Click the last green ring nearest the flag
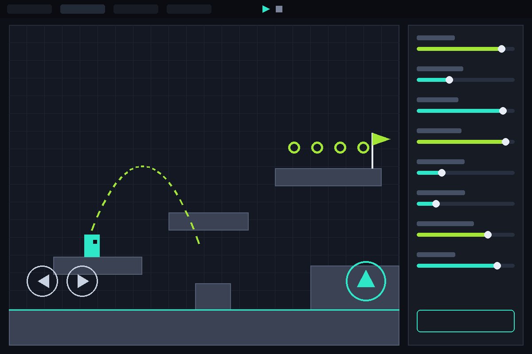This screenshot has height=354, width=532. click(x=363, y=147)
